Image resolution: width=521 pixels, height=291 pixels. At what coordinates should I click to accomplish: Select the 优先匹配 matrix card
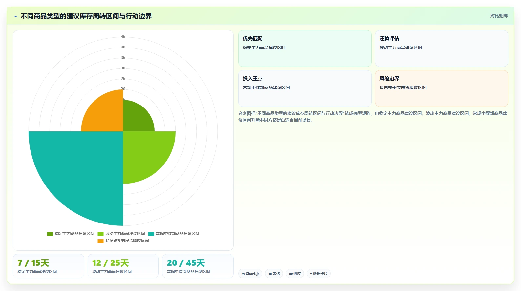[305, 48]
